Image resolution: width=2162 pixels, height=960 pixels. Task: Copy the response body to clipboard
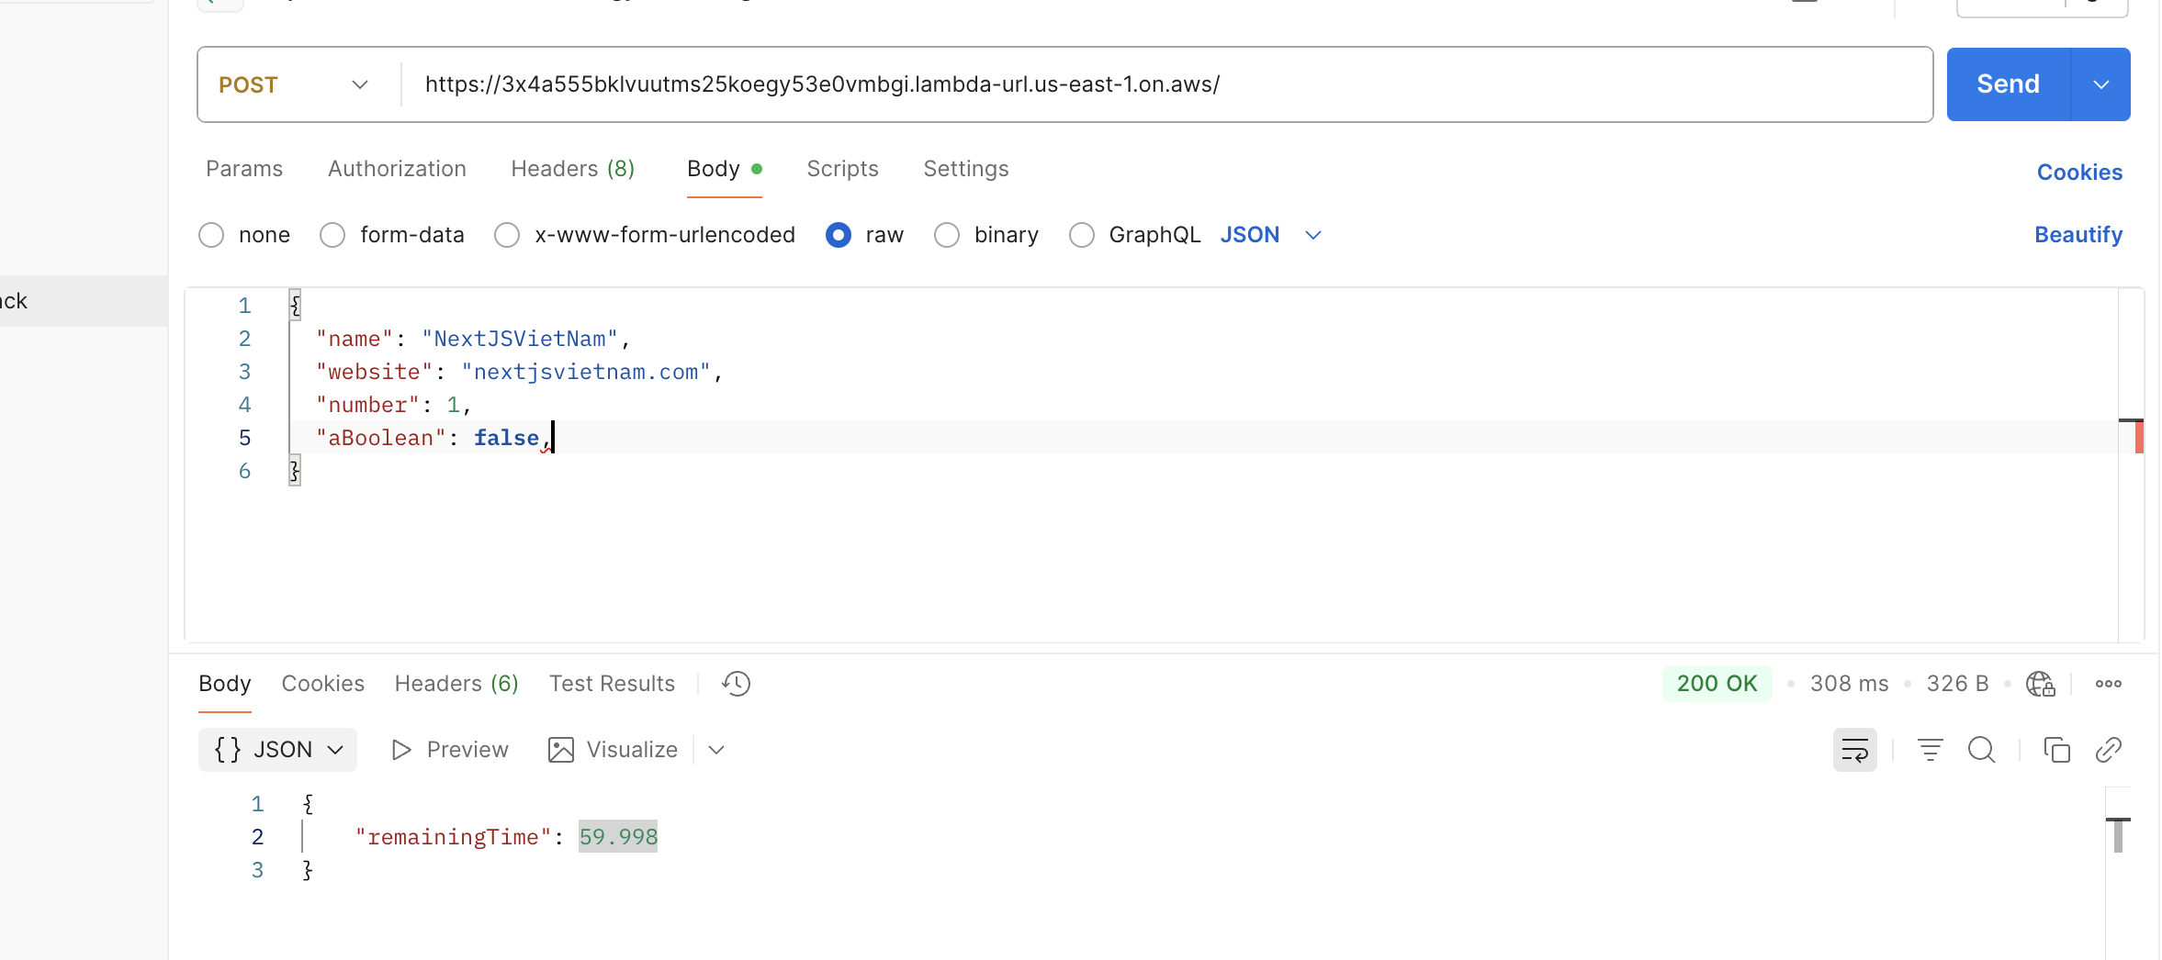[2056, 750]
